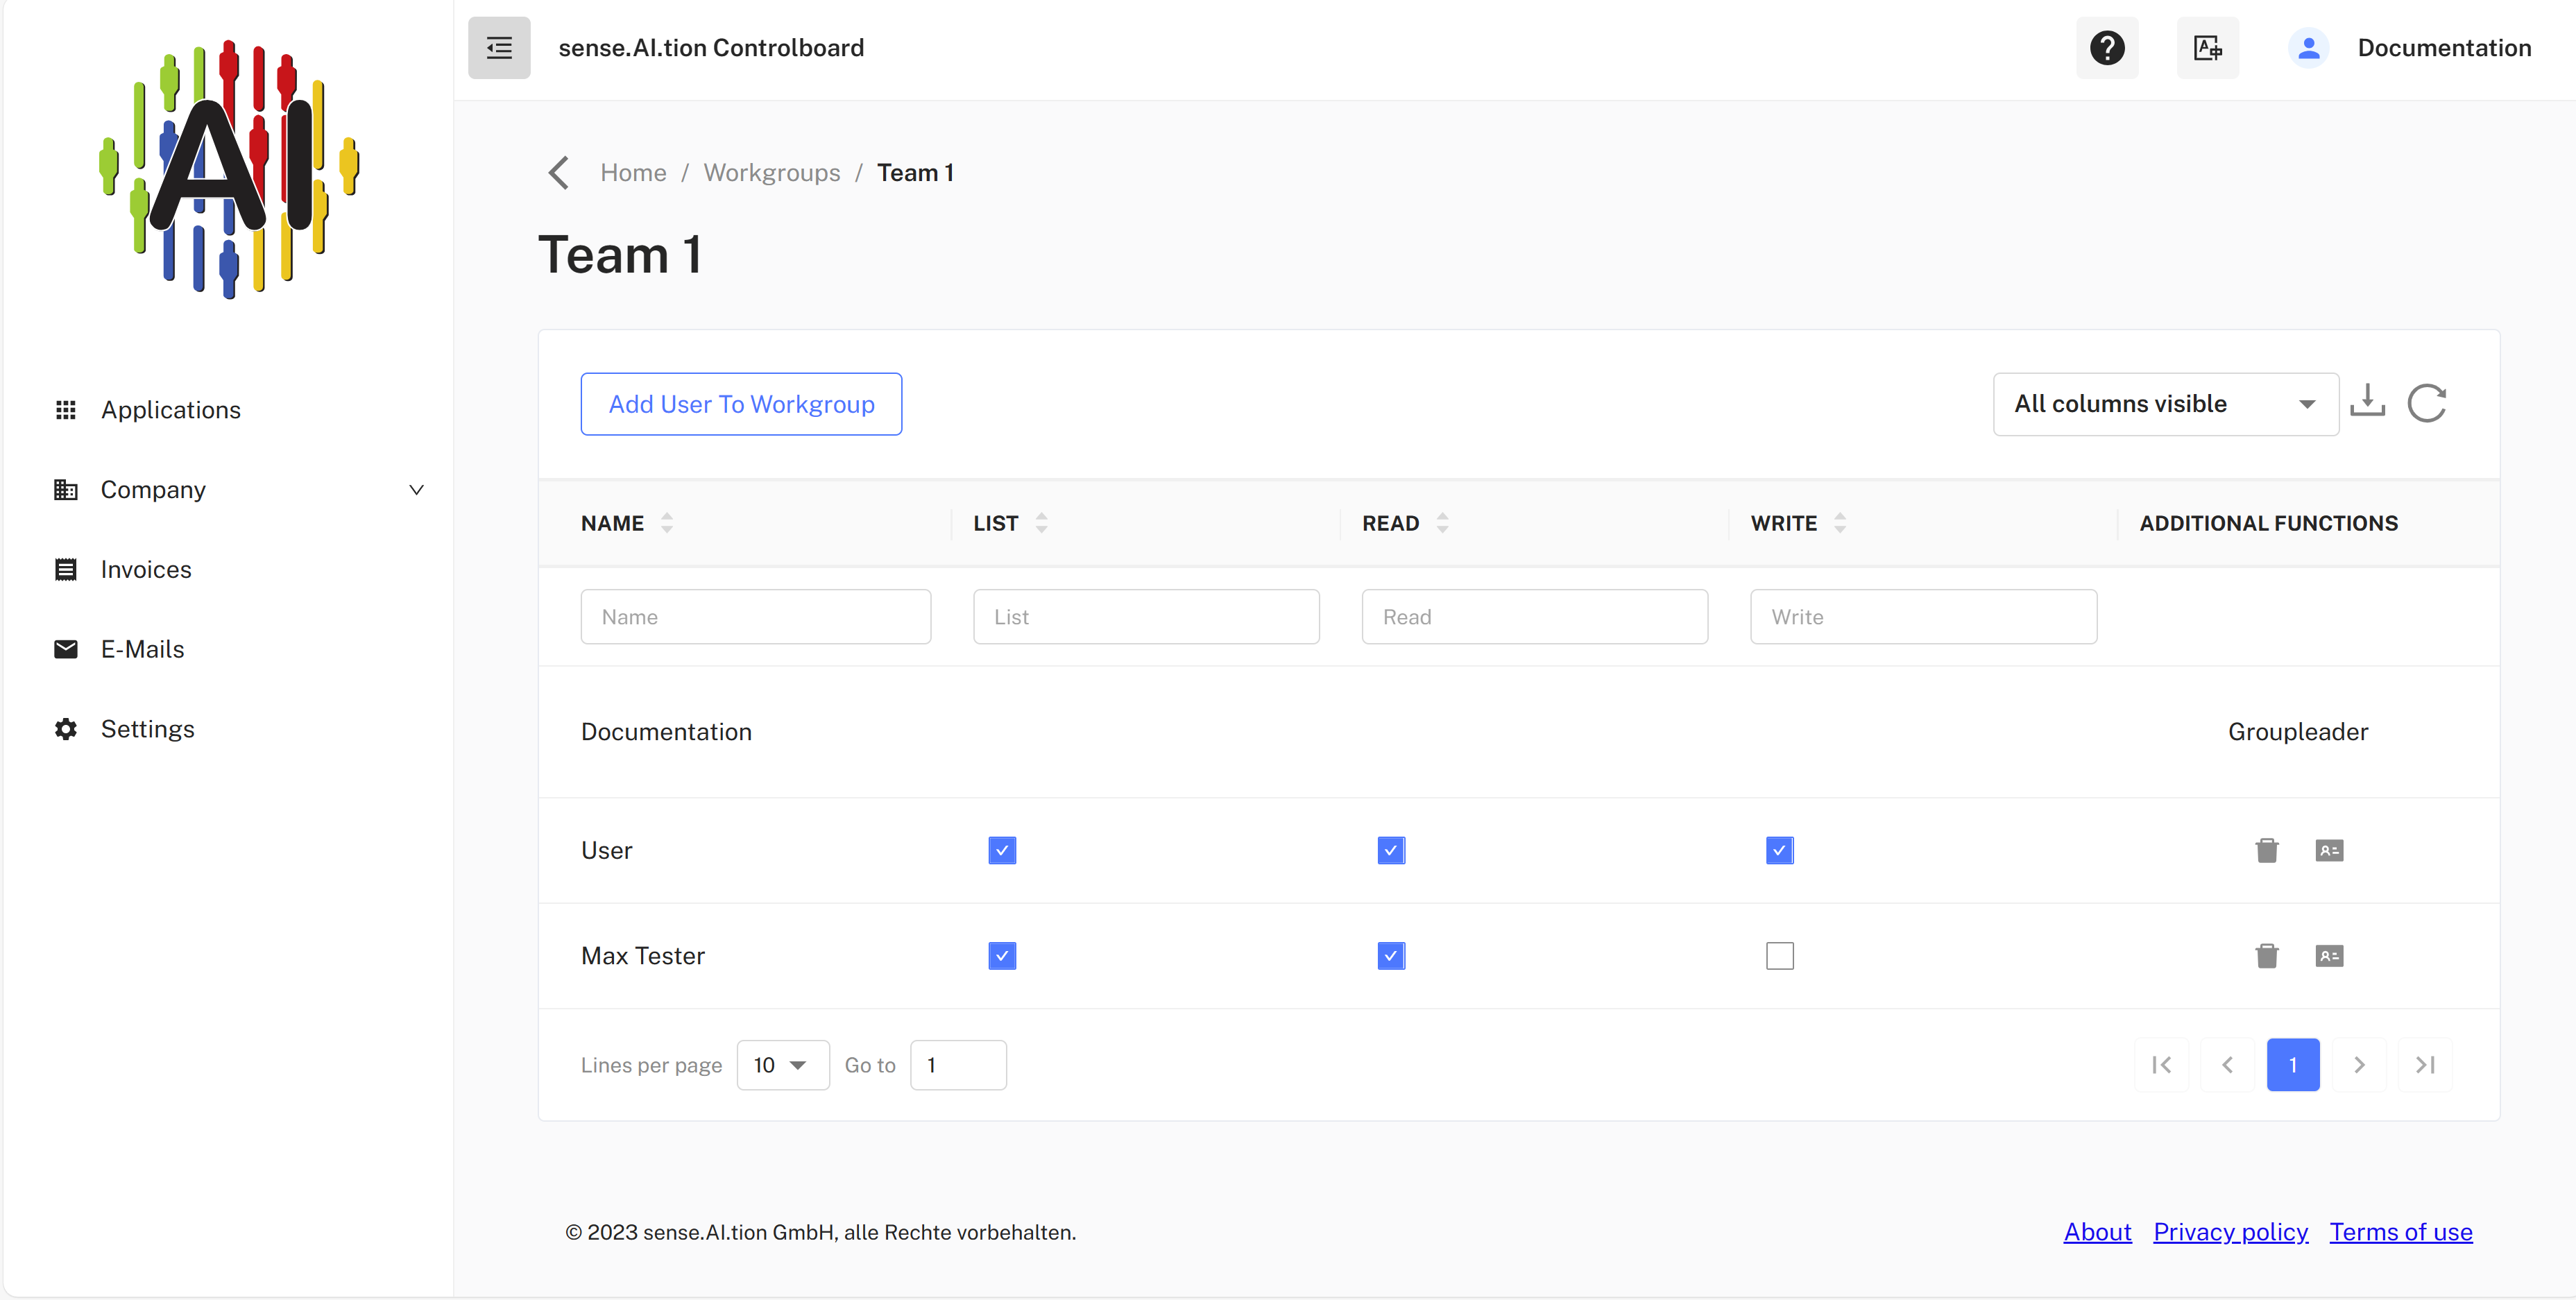Sort the table by List column
Viewport: 2576px width, 1300px height.
tap(1041, 523)
